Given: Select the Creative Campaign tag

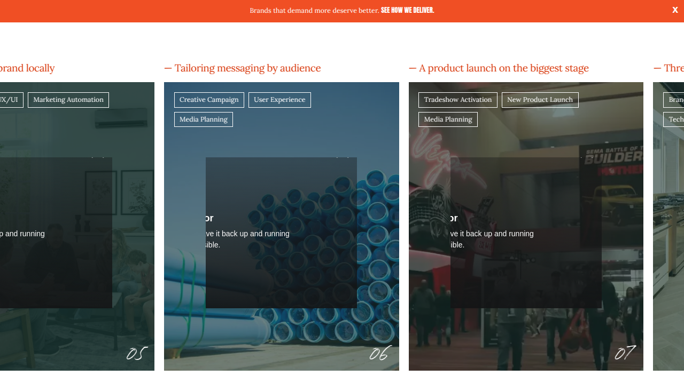Looking at the screenshot, I should [x=209, y=100].
